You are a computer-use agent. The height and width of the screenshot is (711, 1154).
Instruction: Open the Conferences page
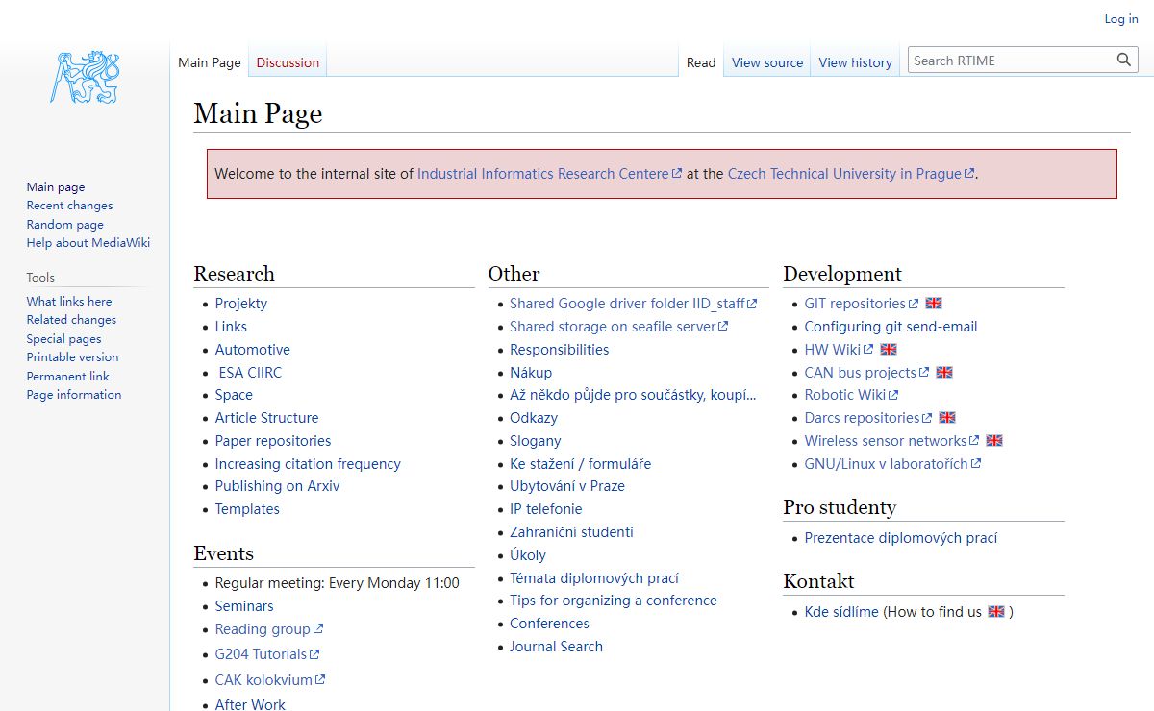coord(549,624)
